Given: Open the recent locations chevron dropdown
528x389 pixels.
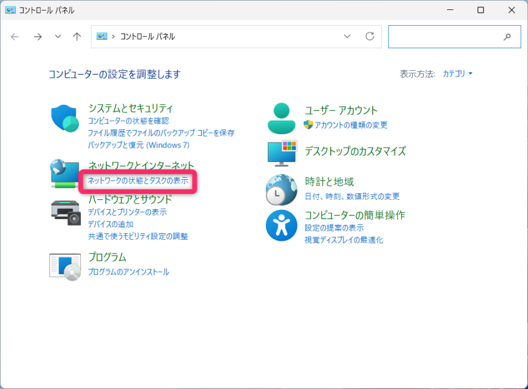Looking at the screenshot, I should point(57,36).
